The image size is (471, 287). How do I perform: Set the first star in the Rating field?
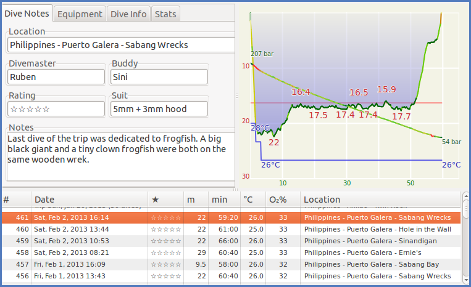pos(14,109)
